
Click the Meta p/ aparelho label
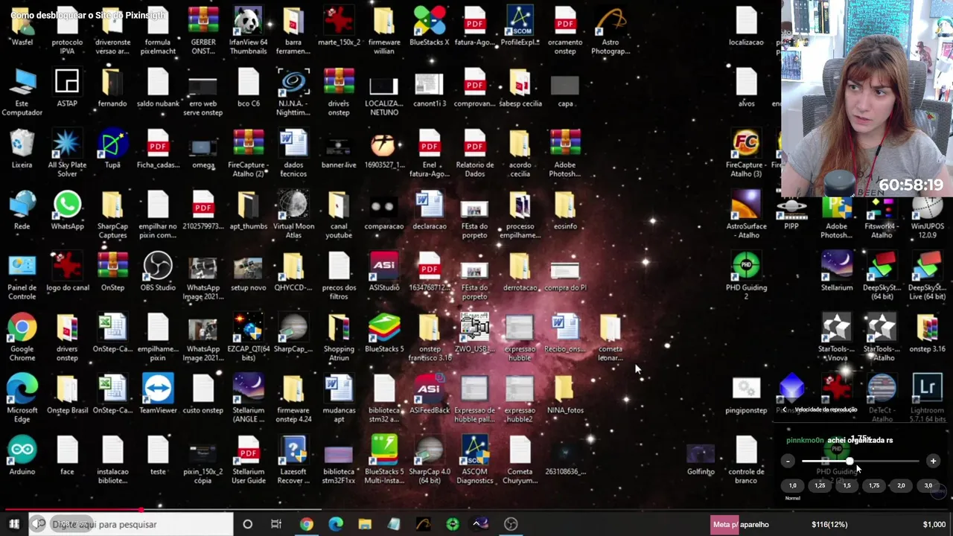click(741, 525)
